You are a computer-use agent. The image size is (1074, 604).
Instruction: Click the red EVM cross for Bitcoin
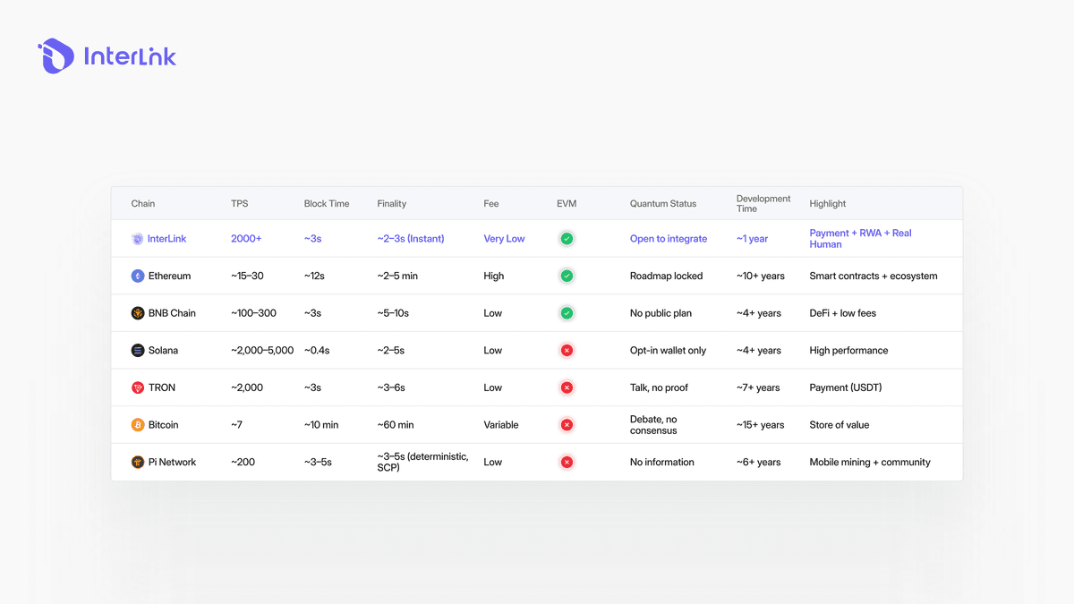tap(567, 425)
